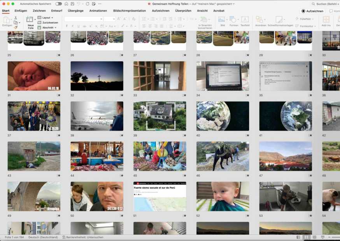The height and width of the screenshot is (241, 340).
Task: Switch to reading view icon in status bar
Action: coord(314,238)
